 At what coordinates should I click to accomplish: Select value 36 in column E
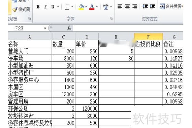click(x=116, y=58)
